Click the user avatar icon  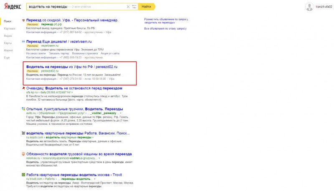coord(309,7)
